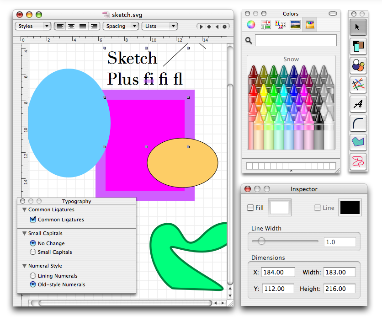Select the No Change radio button

tap(32, 243)
